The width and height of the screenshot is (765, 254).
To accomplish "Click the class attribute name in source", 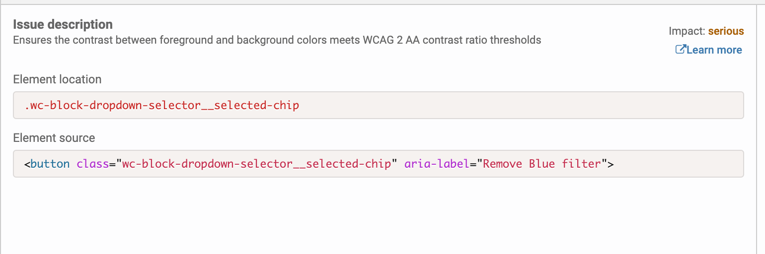I will click(93, 164).
